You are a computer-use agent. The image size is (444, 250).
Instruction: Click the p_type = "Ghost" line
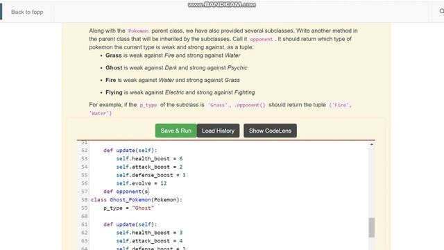pos(128,208)
